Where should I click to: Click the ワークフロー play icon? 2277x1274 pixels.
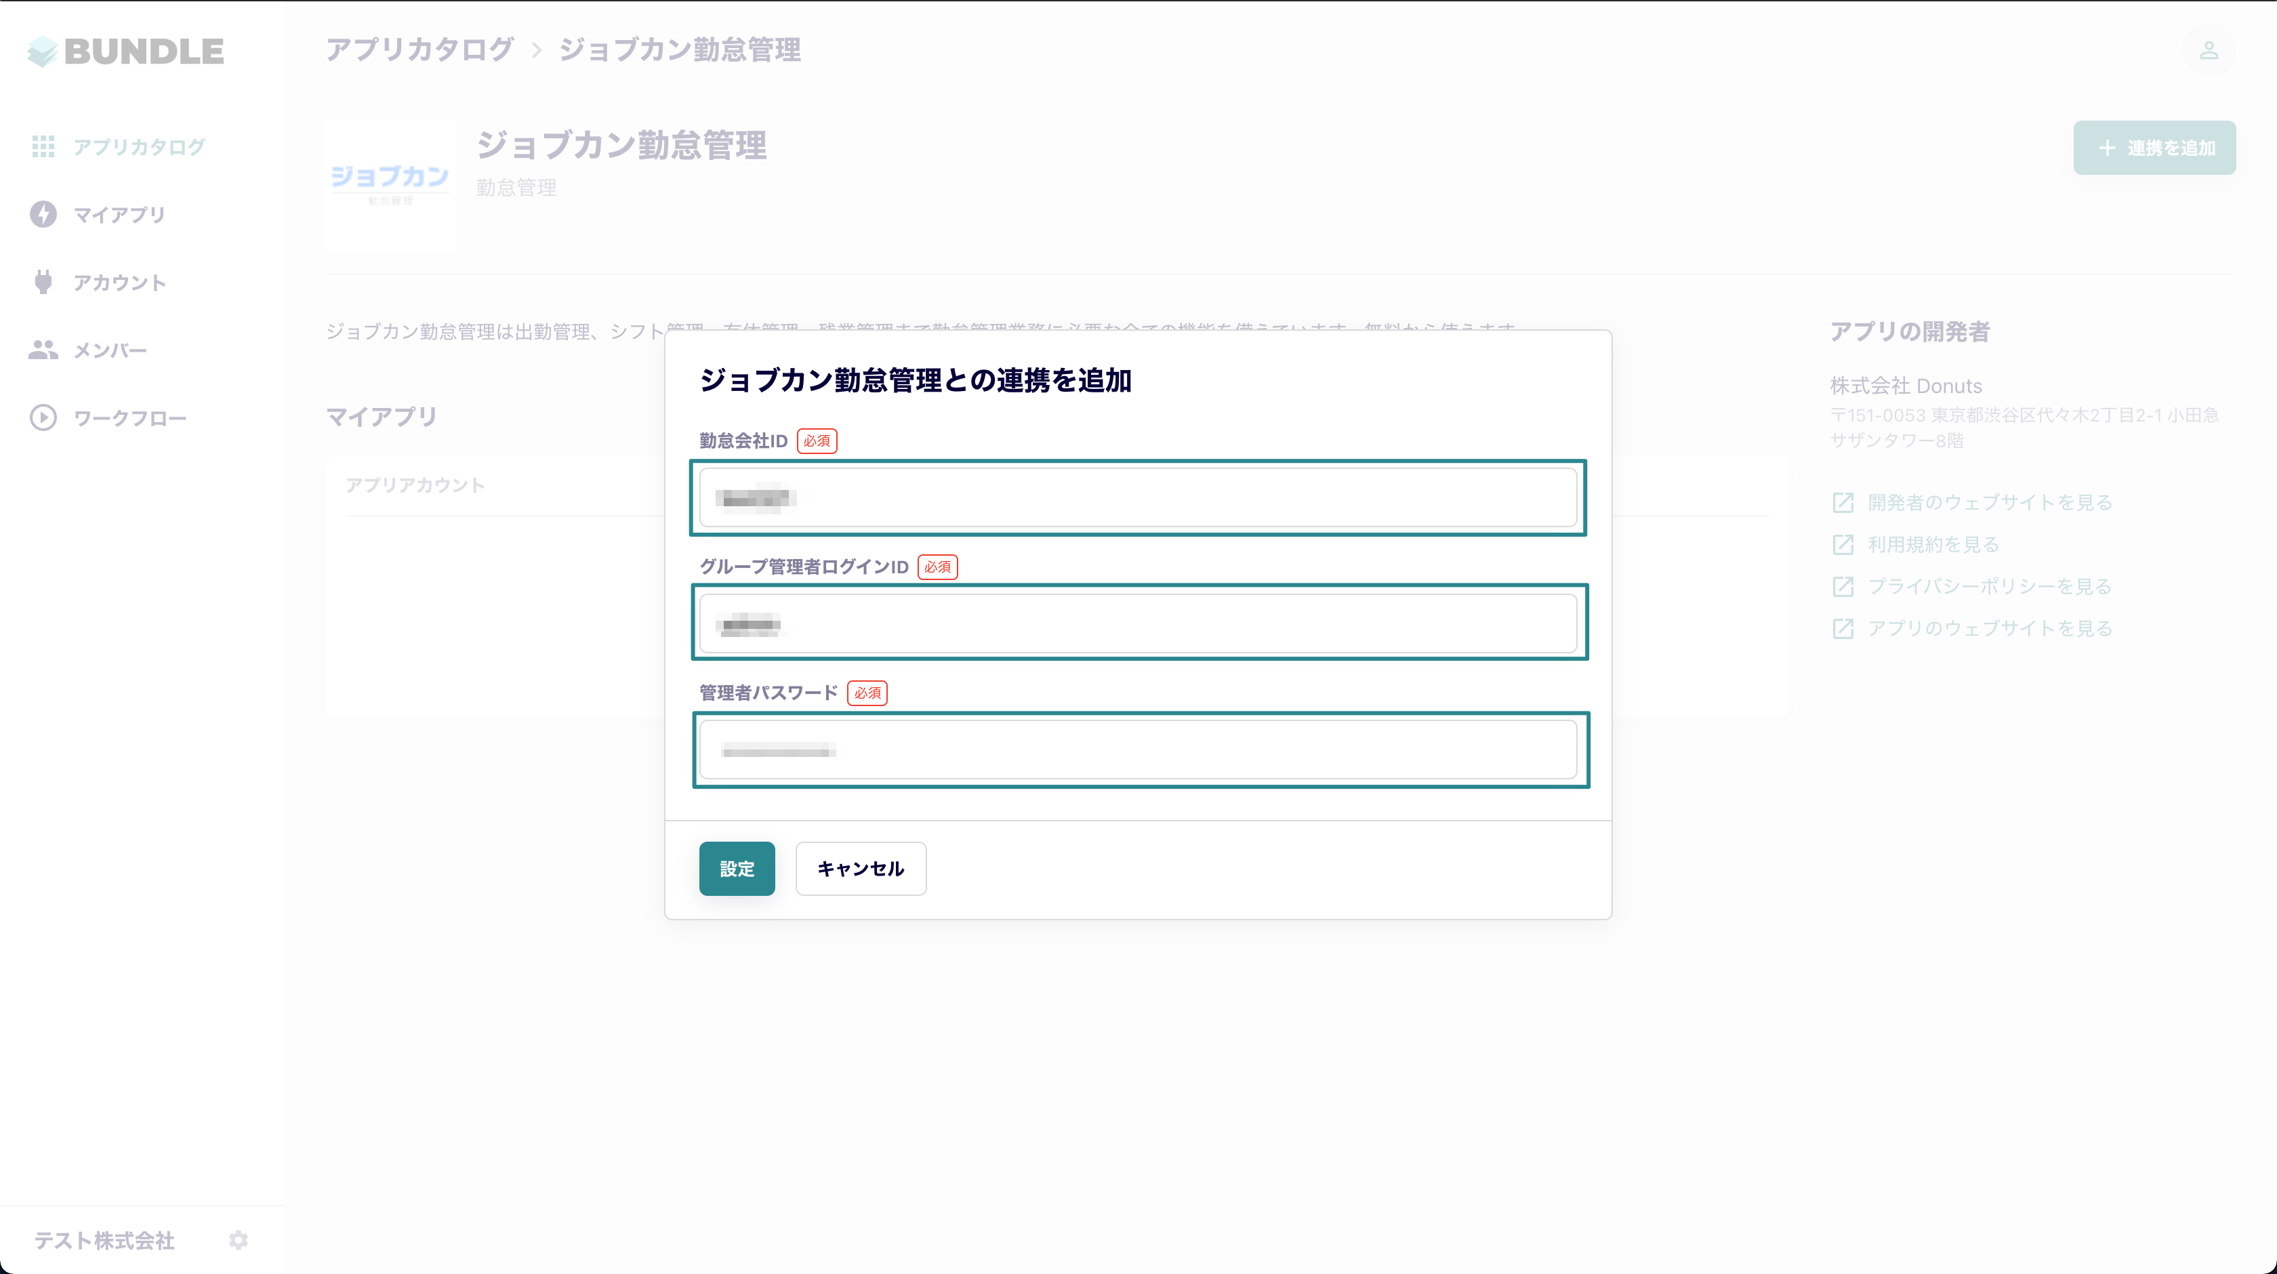(43, 417)
